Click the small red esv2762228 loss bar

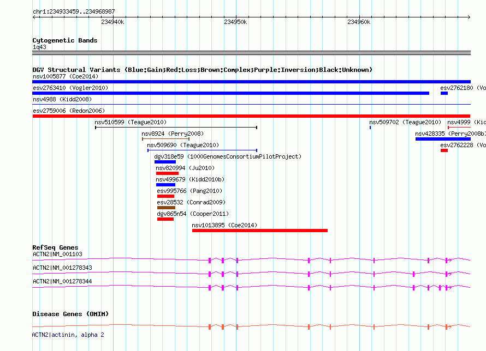[x=444, y=150]
